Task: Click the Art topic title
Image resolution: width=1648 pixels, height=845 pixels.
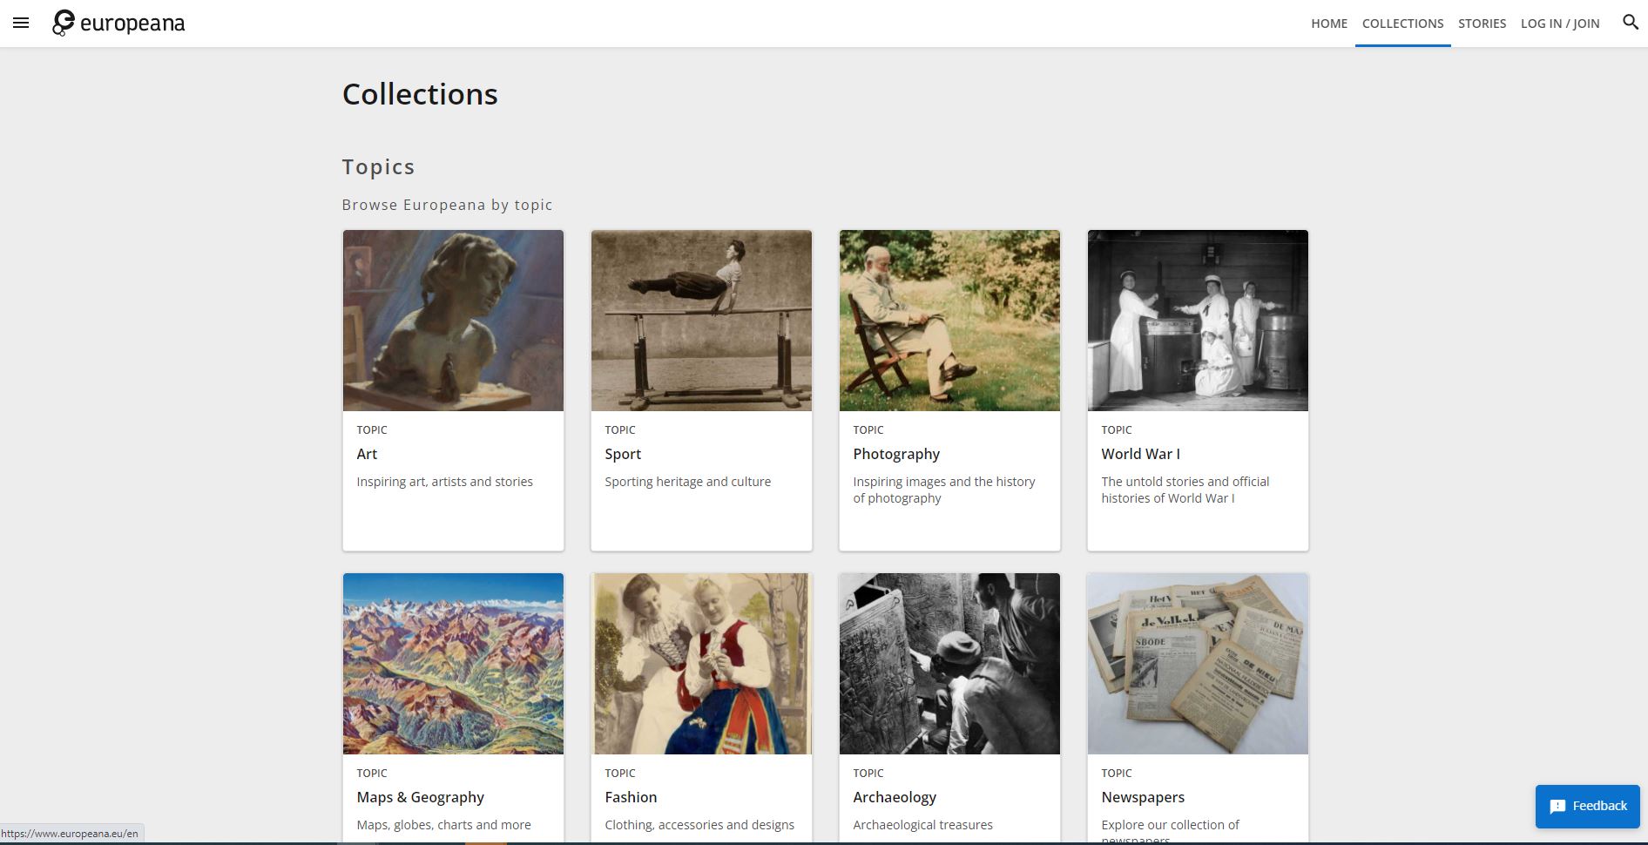Action: pos(367,454)
